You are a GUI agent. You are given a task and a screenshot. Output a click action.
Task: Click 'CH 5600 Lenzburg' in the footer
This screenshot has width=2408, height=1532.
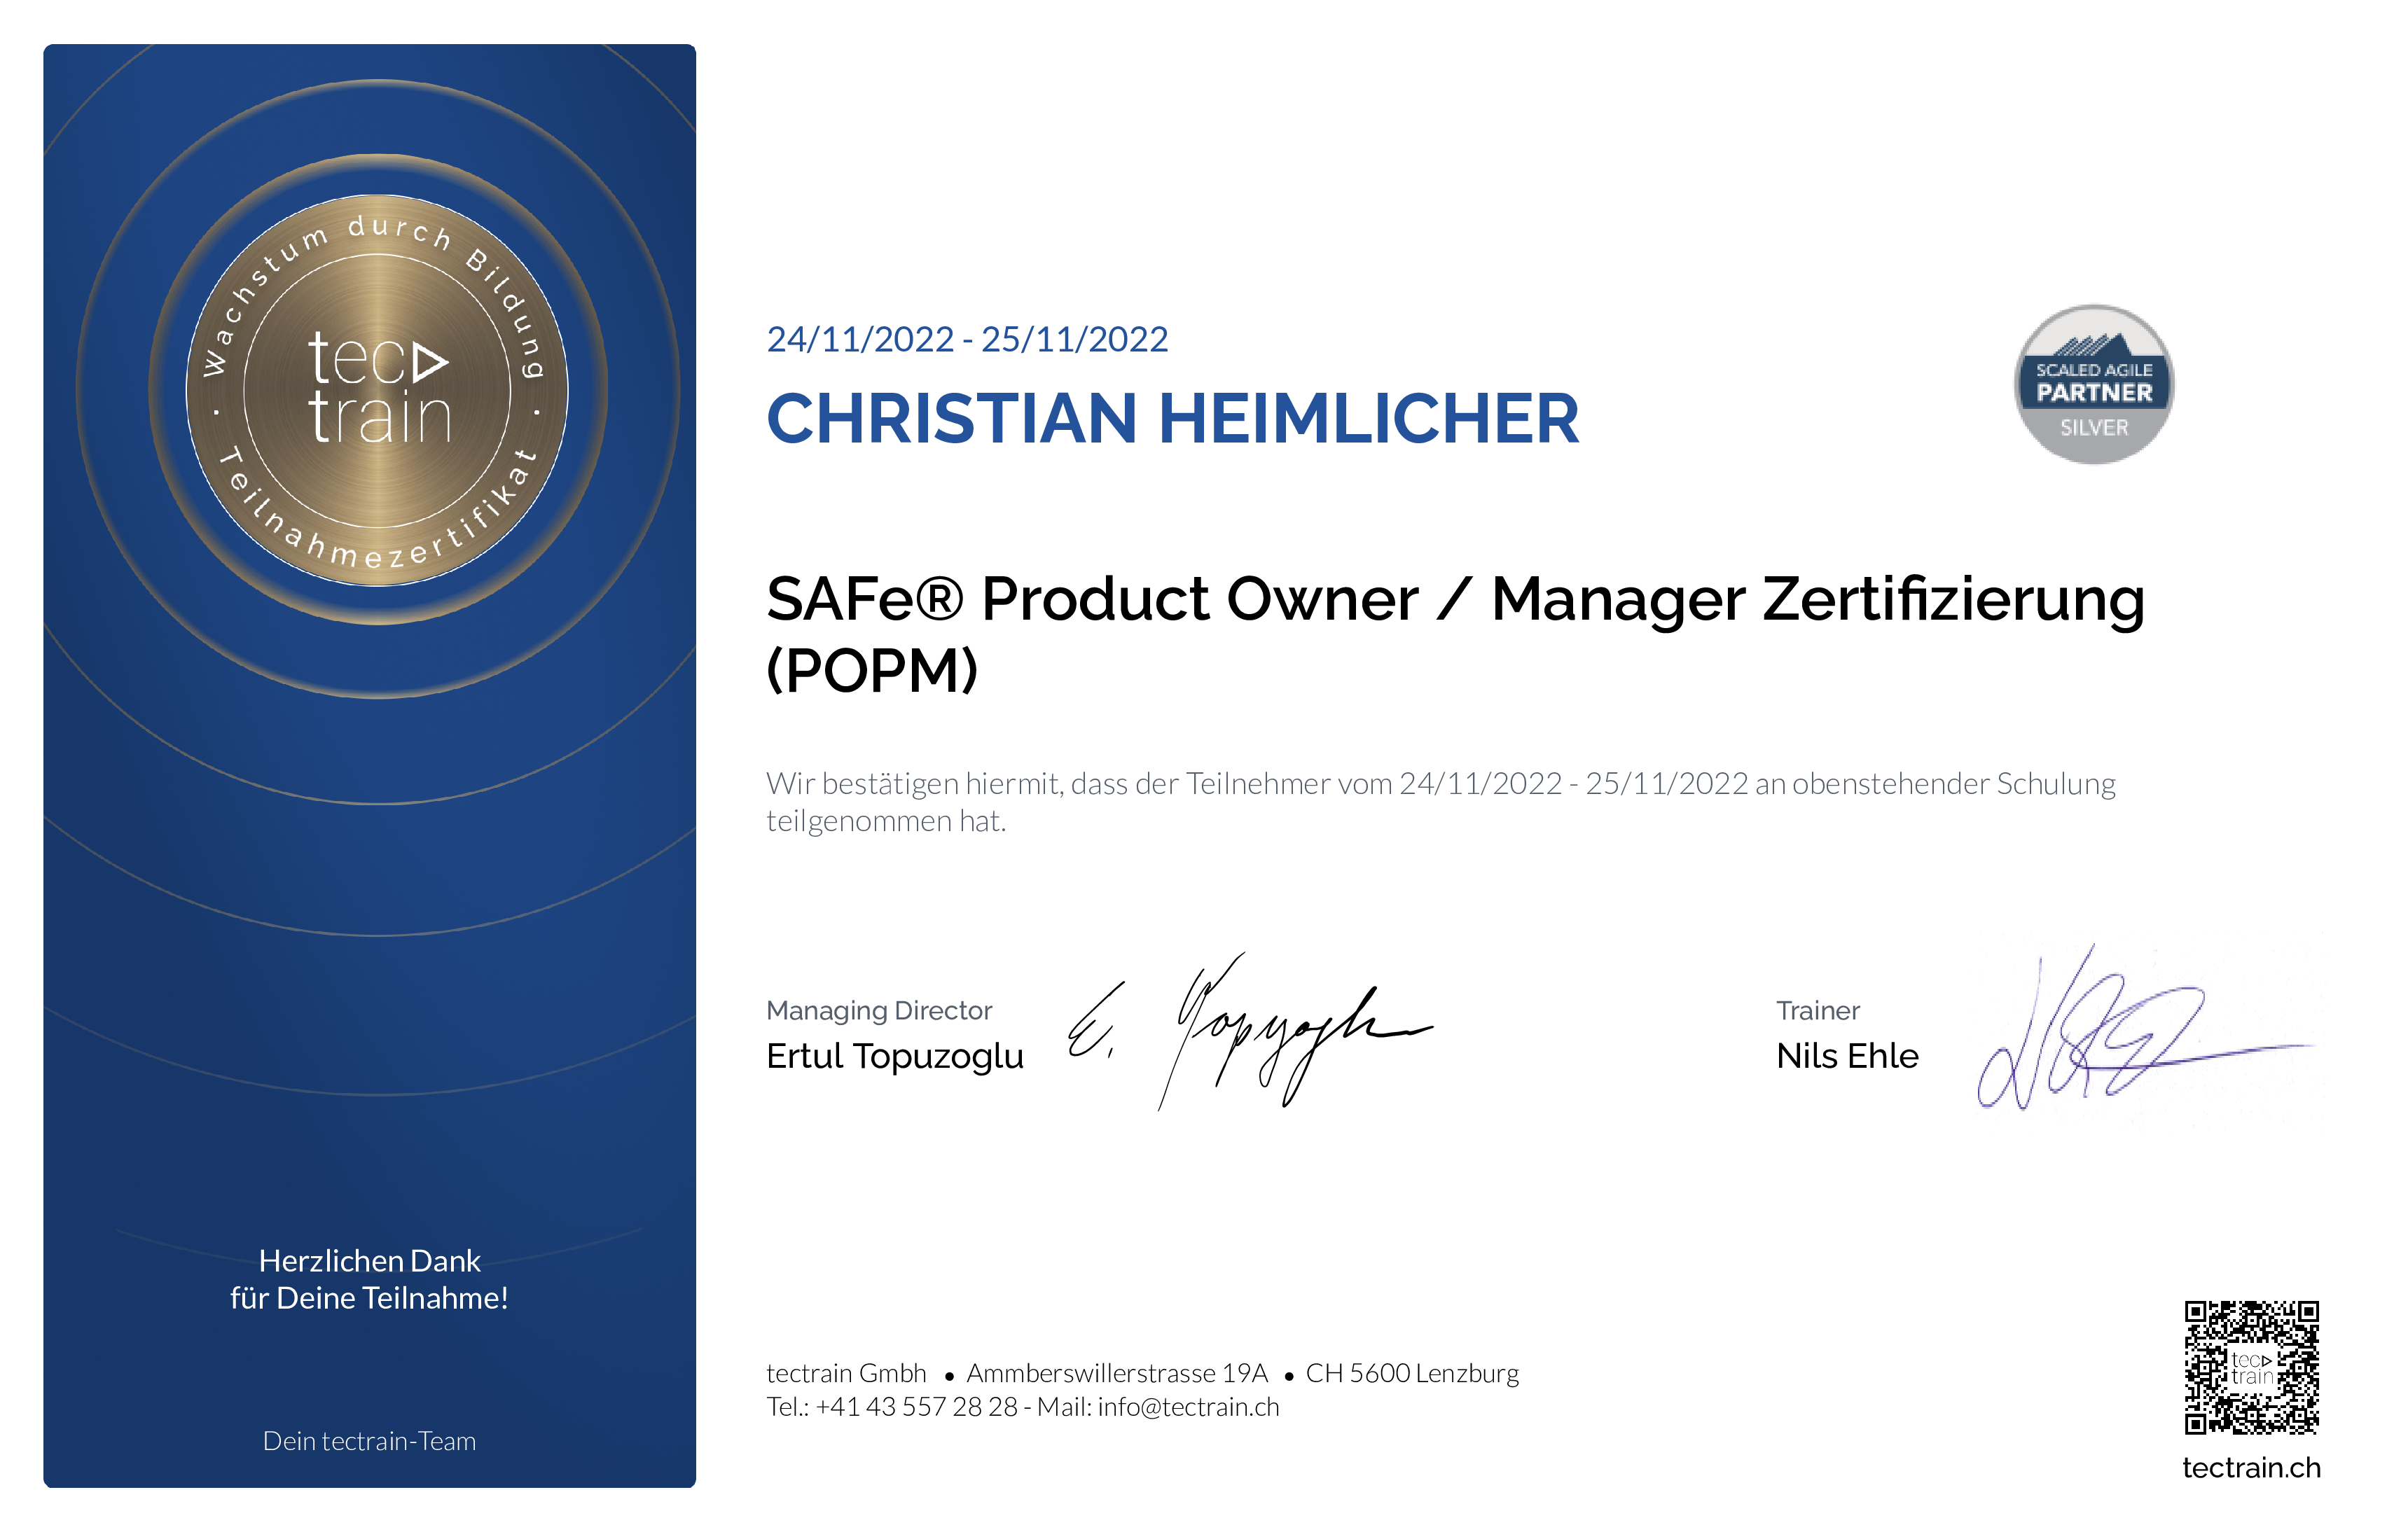pos(1412,1373)
